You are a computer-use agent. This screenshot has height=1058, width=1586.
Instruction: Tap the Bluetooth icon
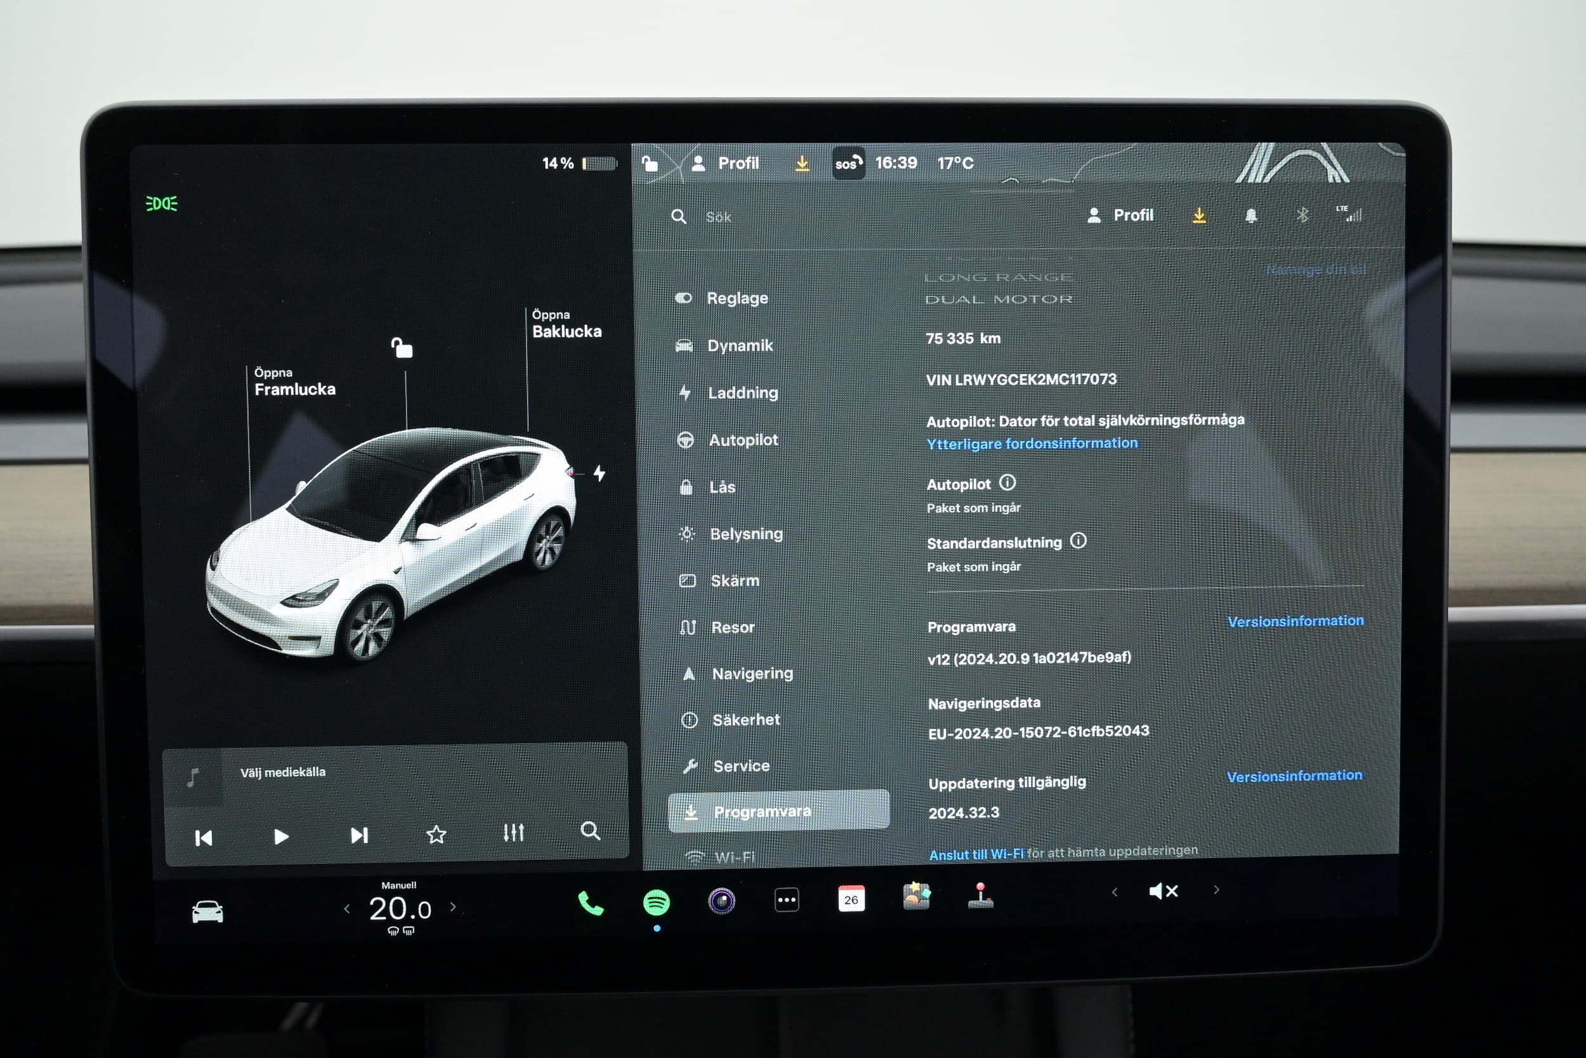coord(1302,215)
